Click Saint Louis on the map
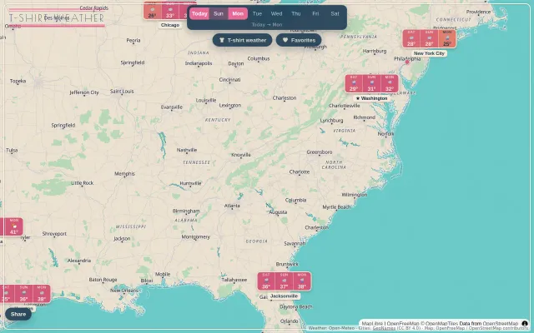The image size is (534, 333). 122,92
